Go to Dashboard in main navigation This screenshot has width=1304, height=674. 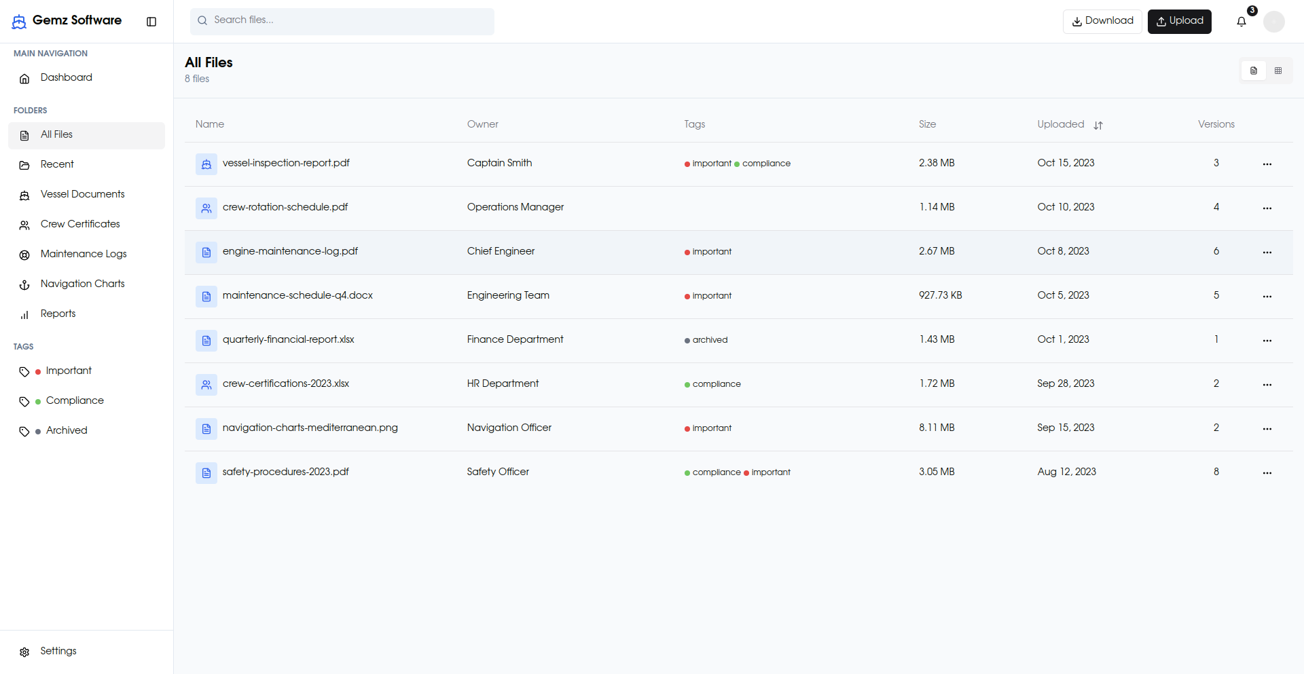click(x=86, y=78)
